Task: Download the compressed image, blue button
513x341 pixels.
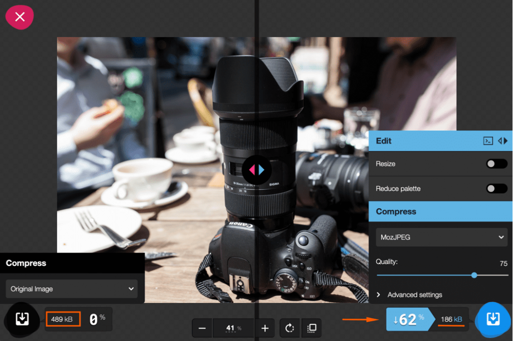Action: (x=493, y=319)
